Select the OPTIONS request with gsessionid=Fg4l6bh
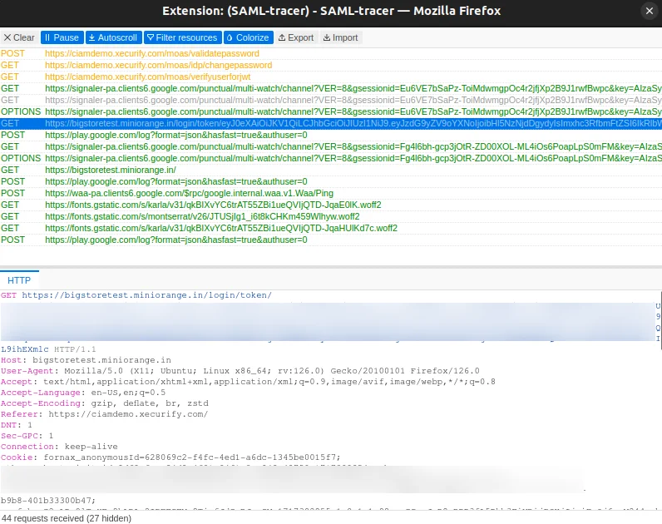 (331, 158)
